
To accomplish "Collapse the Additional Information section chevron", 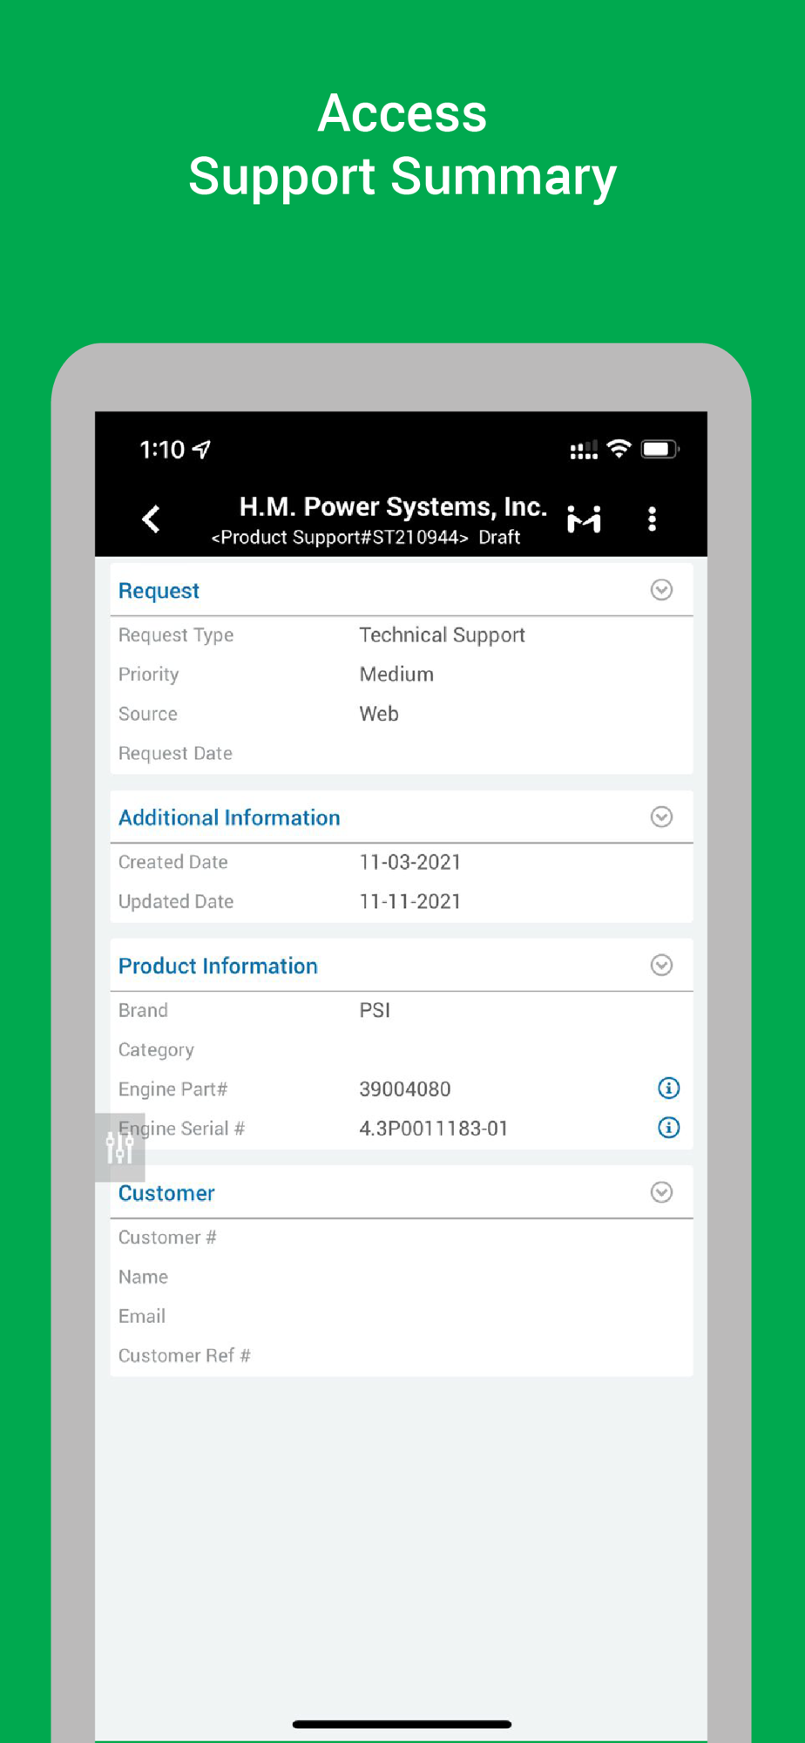I will [661, 817].
